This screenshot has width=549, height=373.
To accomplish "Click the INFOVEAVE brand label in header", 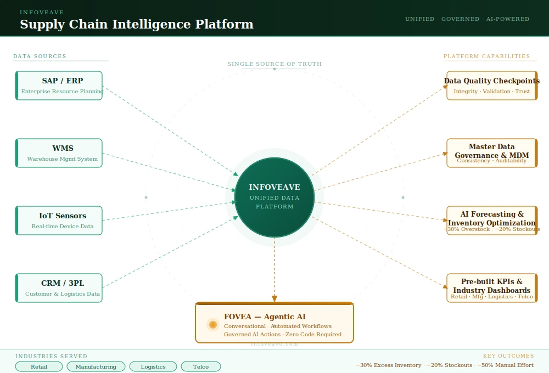I will click(x=42, y=12).
